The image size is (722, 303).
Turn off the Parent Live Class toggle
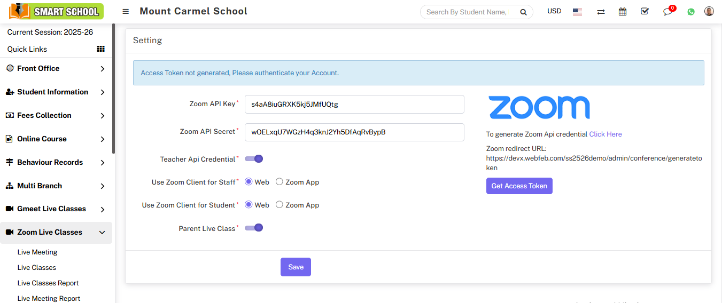click(x=254, y=228)
